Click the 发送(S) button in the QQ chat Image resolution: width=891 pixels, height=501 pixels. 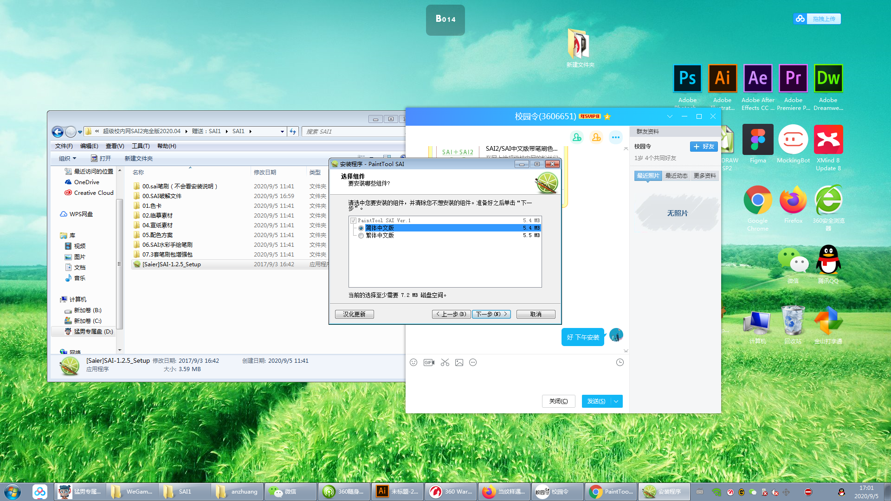click(x=596, y=401)
